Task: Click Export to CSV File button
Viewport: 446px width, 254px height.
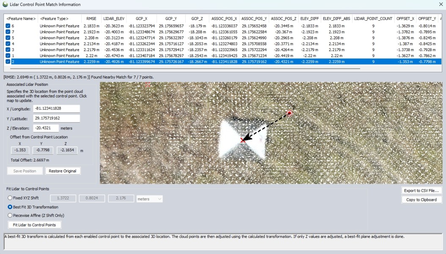Action: 421,191
